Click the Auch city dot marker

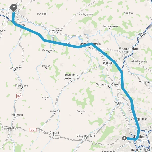[10, 131]
